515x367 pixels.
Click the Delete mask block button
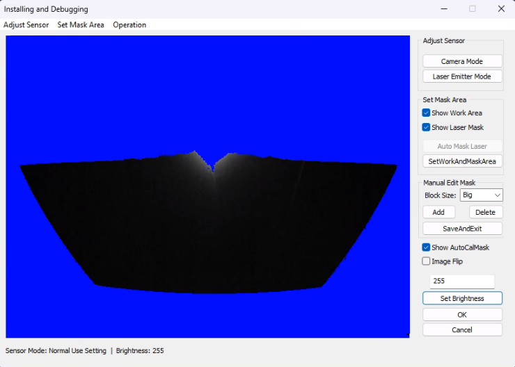(x=486, y=212)
